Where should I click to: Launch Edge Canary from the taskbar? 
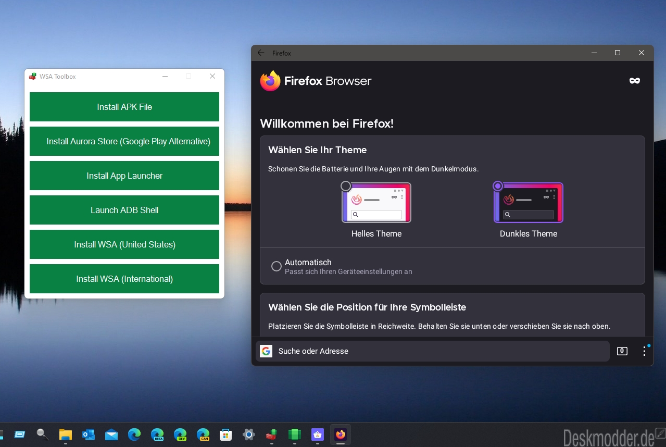203,434
